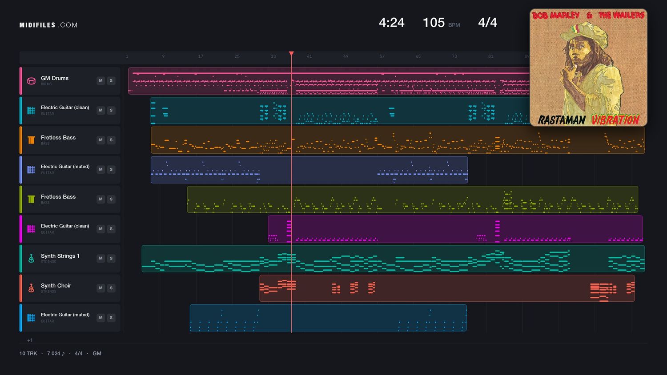
Task: Select Electric Guitar (clean) name beside the magenta icon
Action: pyautogui.click(x=65, y=226)
